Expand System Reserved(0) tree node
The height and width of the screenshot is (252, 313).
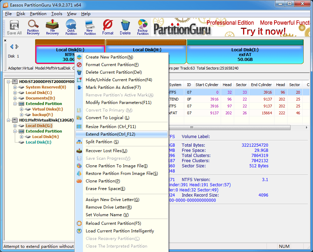(15, 87)
